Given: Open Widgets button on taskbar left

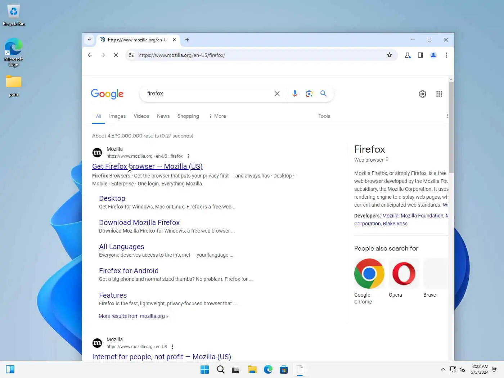Looking at the screenshot, I should (10, 369).
